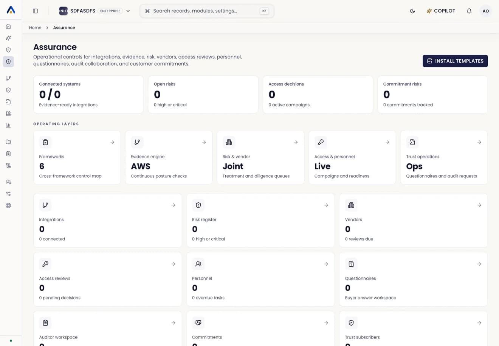Click the Frameworks card clipboard icon
This screenshot has height=346, width=499.
[x=45, y=142]
